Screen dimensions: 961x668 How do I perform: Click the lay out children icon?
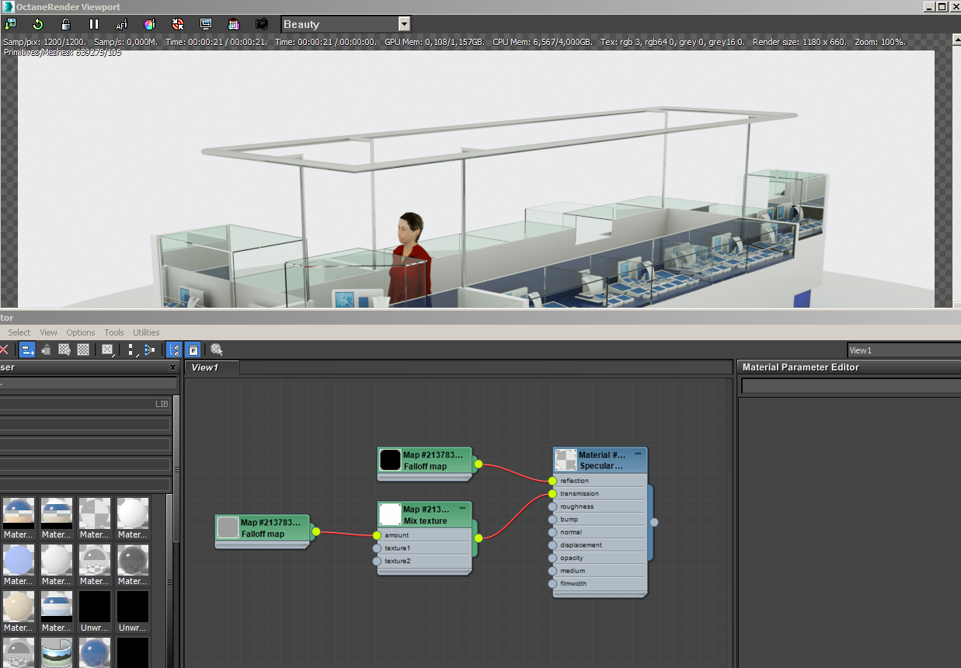149,350
